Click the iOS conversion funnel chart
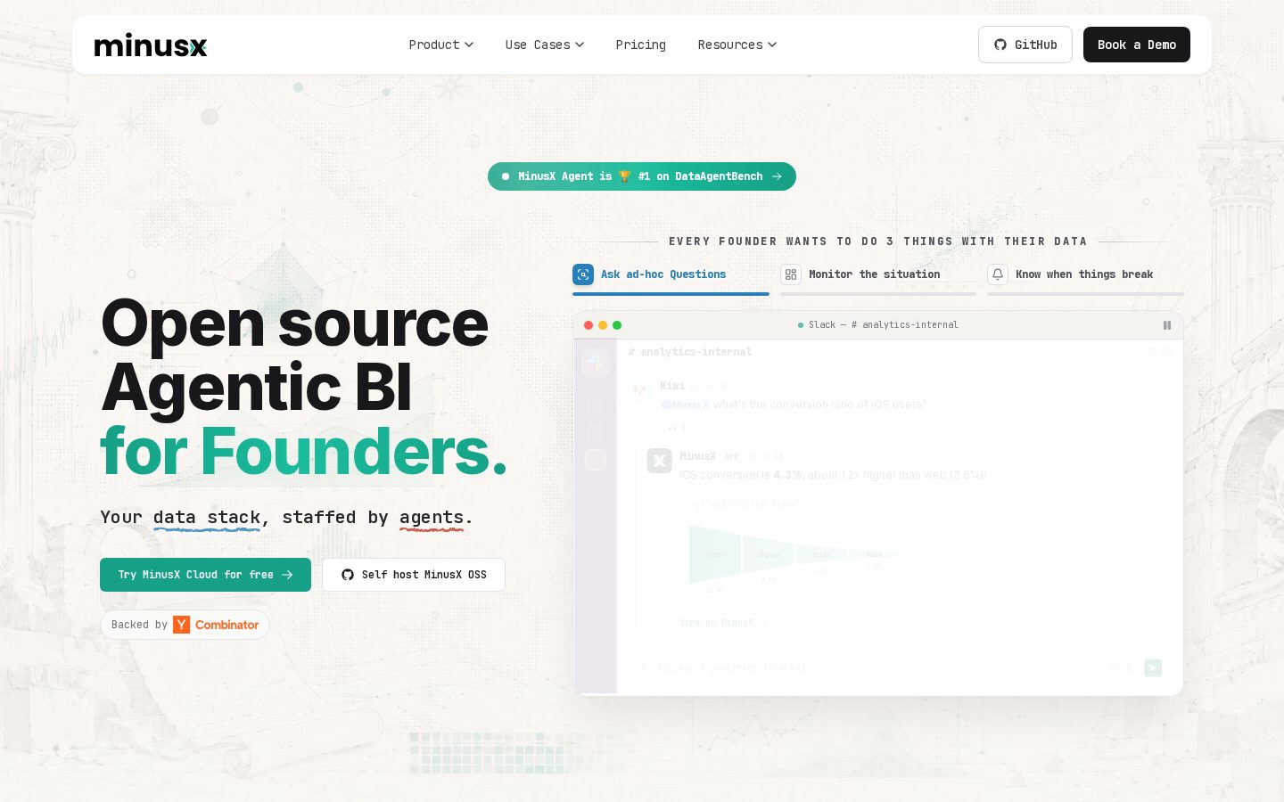 pos(794,554)
